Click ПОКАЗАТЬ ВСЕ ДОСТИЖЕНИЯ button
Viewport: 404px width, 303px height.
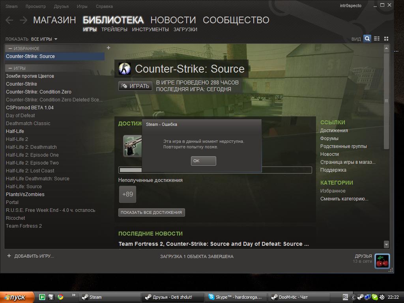coord(151,212)
